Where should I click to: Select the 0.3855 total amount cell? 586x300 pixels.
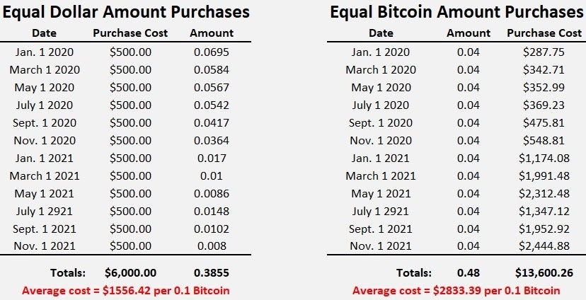(x=212, y=272)
